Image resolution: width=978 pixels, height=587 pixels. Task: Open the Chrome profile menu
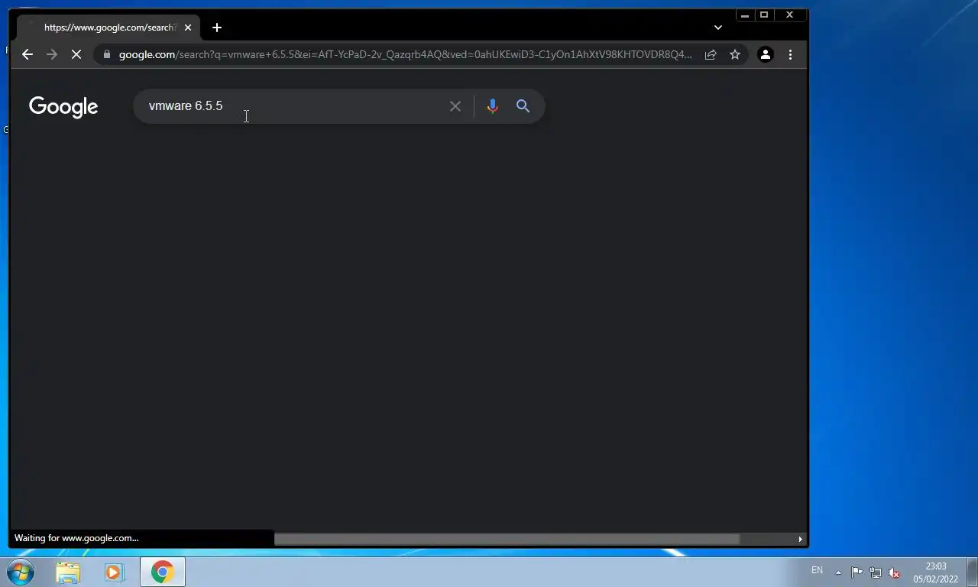[765, 54]
